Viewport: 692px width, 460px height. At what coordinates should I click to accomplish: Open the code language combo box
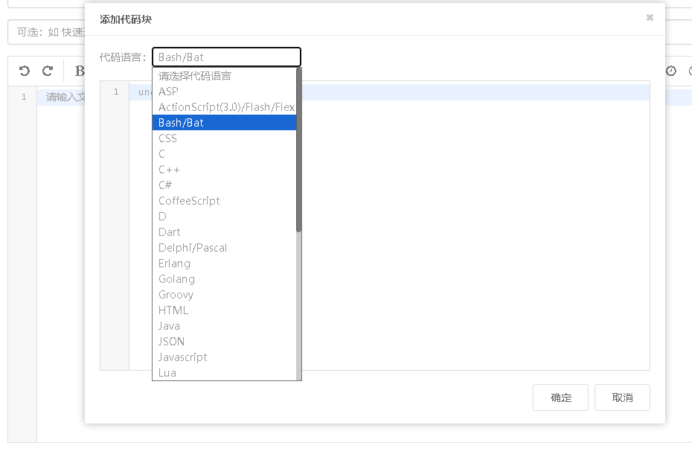point(226,57)
